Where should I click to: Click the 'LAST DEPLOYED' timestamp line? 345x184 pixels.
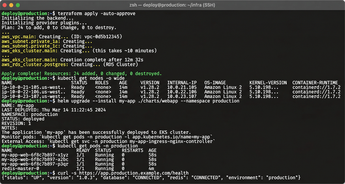[x=53, y=110]
